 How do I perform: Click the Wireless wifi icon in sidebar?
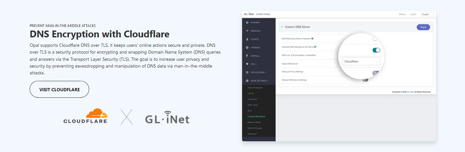pos(247,31)
